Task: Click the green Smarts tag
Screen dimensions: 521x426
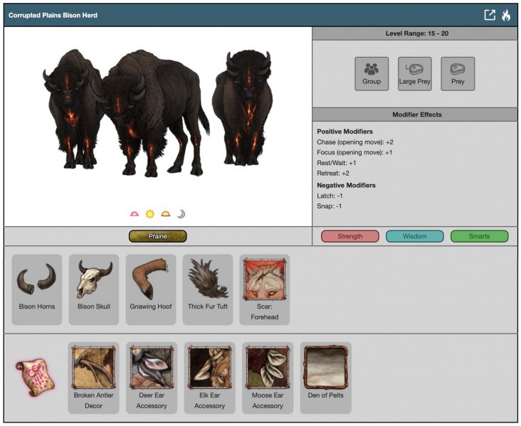Action: (x=479, y=236)
